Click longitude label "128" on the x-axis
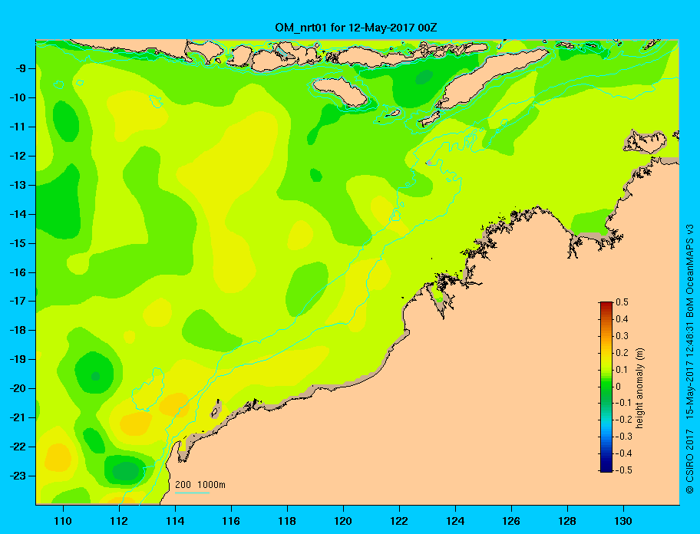Image resolution: width=700 pixels, height=534 pixels. point(567,521)
